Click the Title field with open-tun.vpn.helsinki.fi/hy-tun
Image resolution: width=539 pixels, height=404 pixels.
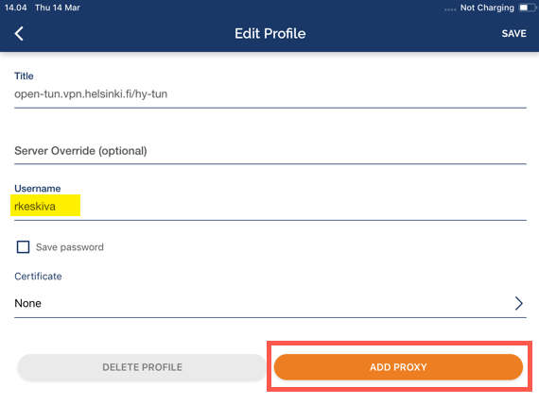point(270,94)
